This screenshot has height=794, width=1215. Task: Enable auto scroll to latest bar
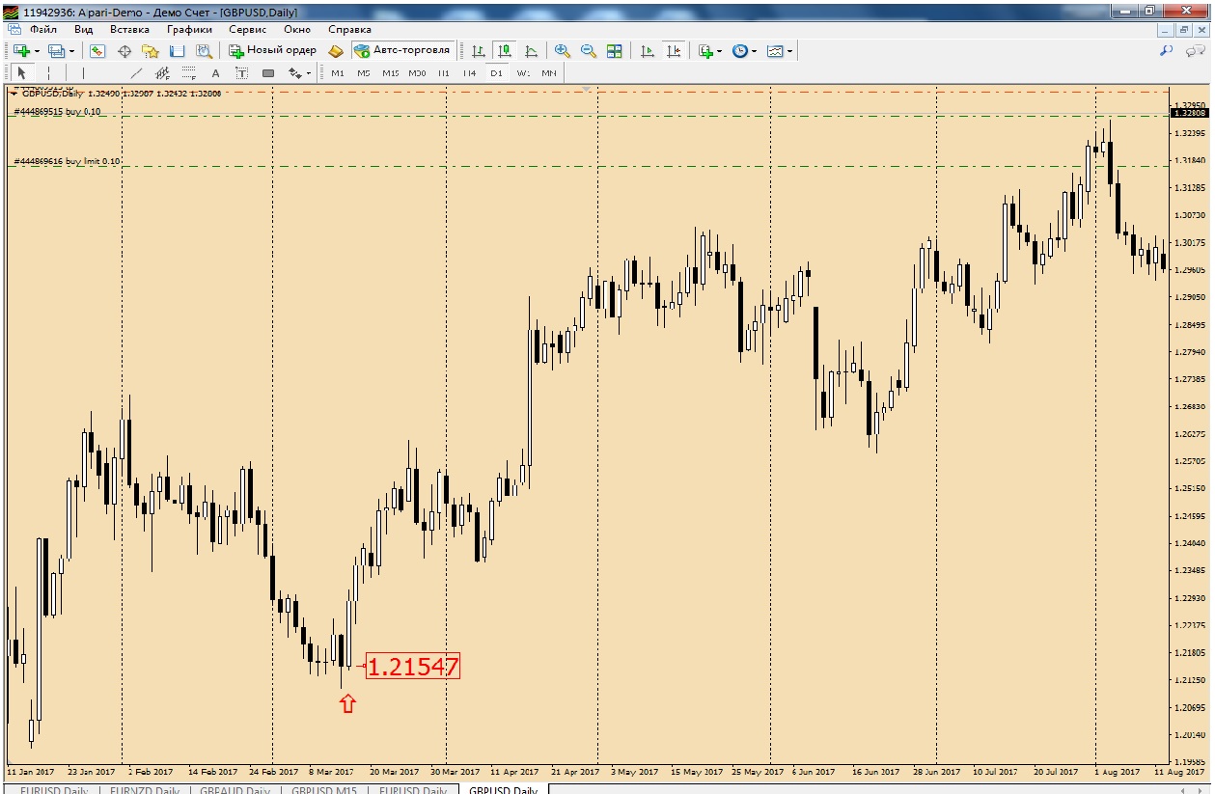click(x=648, y=50)
